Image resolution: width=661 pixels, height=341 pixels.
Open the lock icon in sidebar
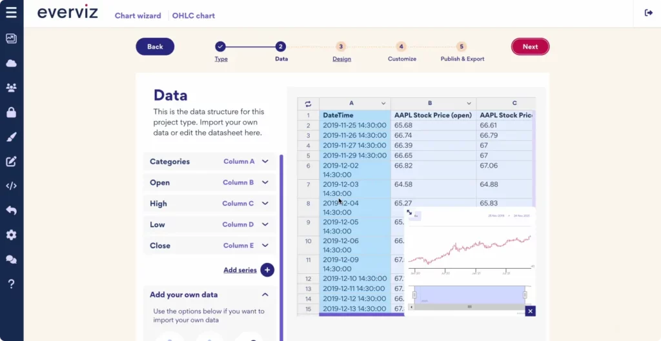pyautogui.click(x=12, y=112)
